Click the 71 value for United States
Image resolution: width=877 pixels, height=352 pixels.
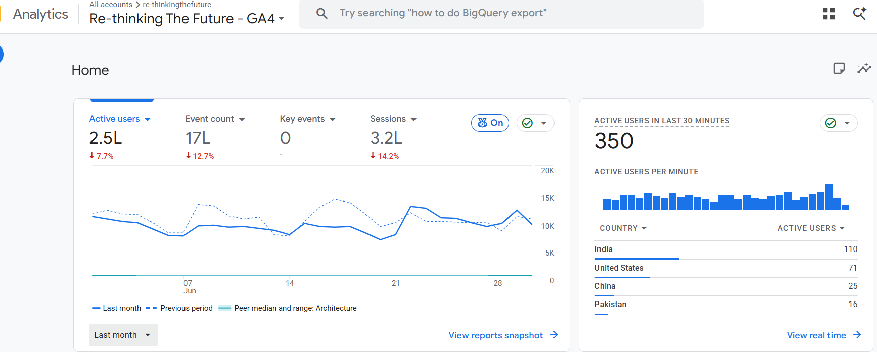853,268
